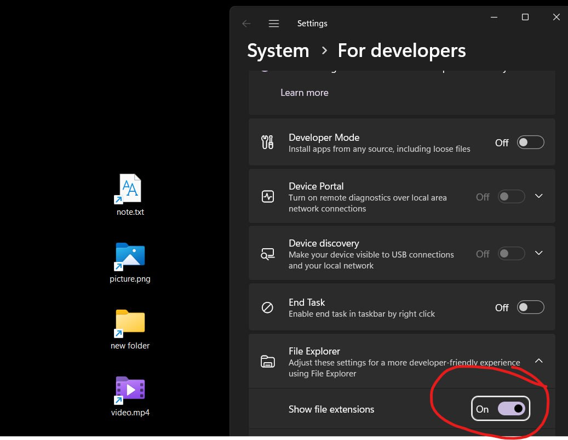Click the Developer Mode title text
Image resolution: width=568 pixels, height=440 pixels.
tap(324, 138)
